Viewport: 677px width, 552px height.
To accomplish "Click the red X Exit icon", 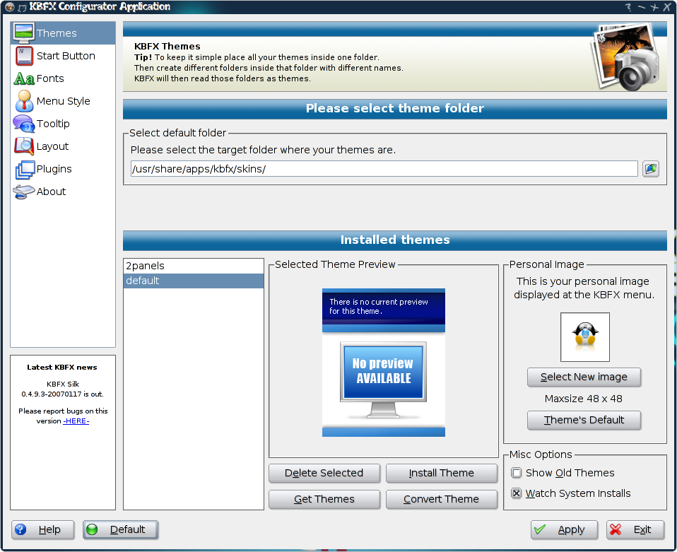I will click(x=616, y=529).
